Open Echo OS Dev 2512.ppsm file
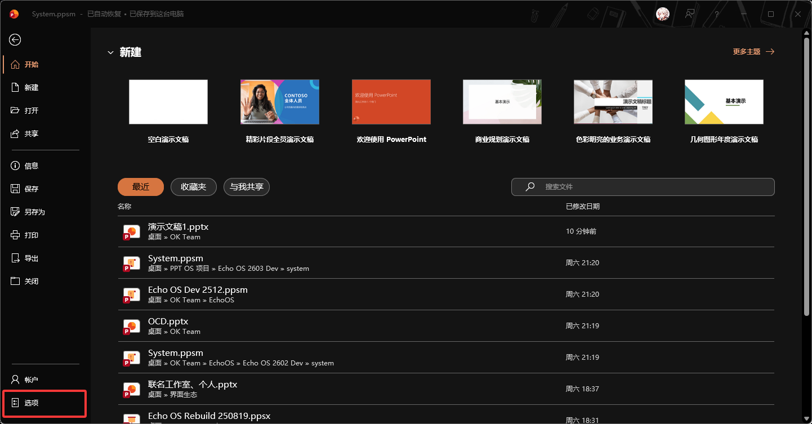 point(446,294)
